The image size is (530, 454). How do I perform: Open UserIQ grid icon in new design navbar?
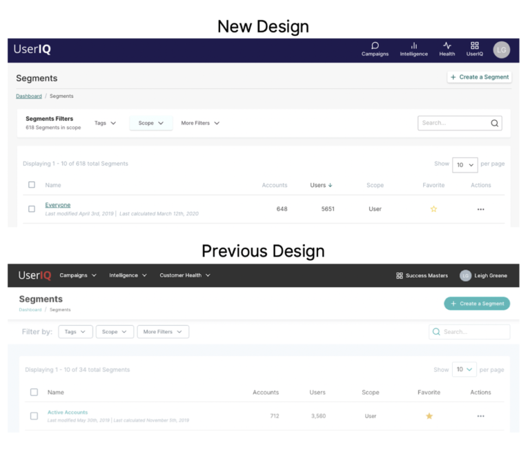tap(475, 46)
